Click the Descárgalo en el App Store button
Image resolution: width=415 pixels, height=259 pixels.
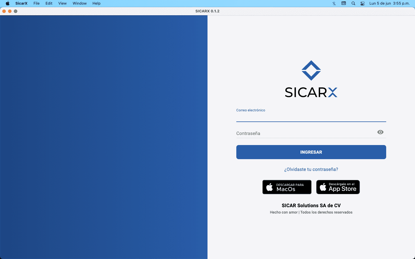click(x=338, y=187)
